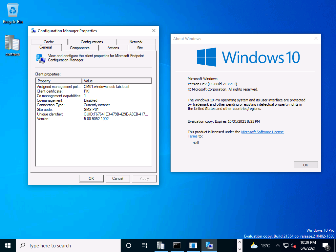Open the Recycle Bin desktop icon
This screenshot has width=336, height=252.
[x=13, y=14]
